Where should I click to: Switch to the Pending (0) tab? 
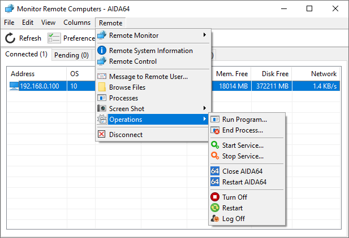[x=72, y=55]
